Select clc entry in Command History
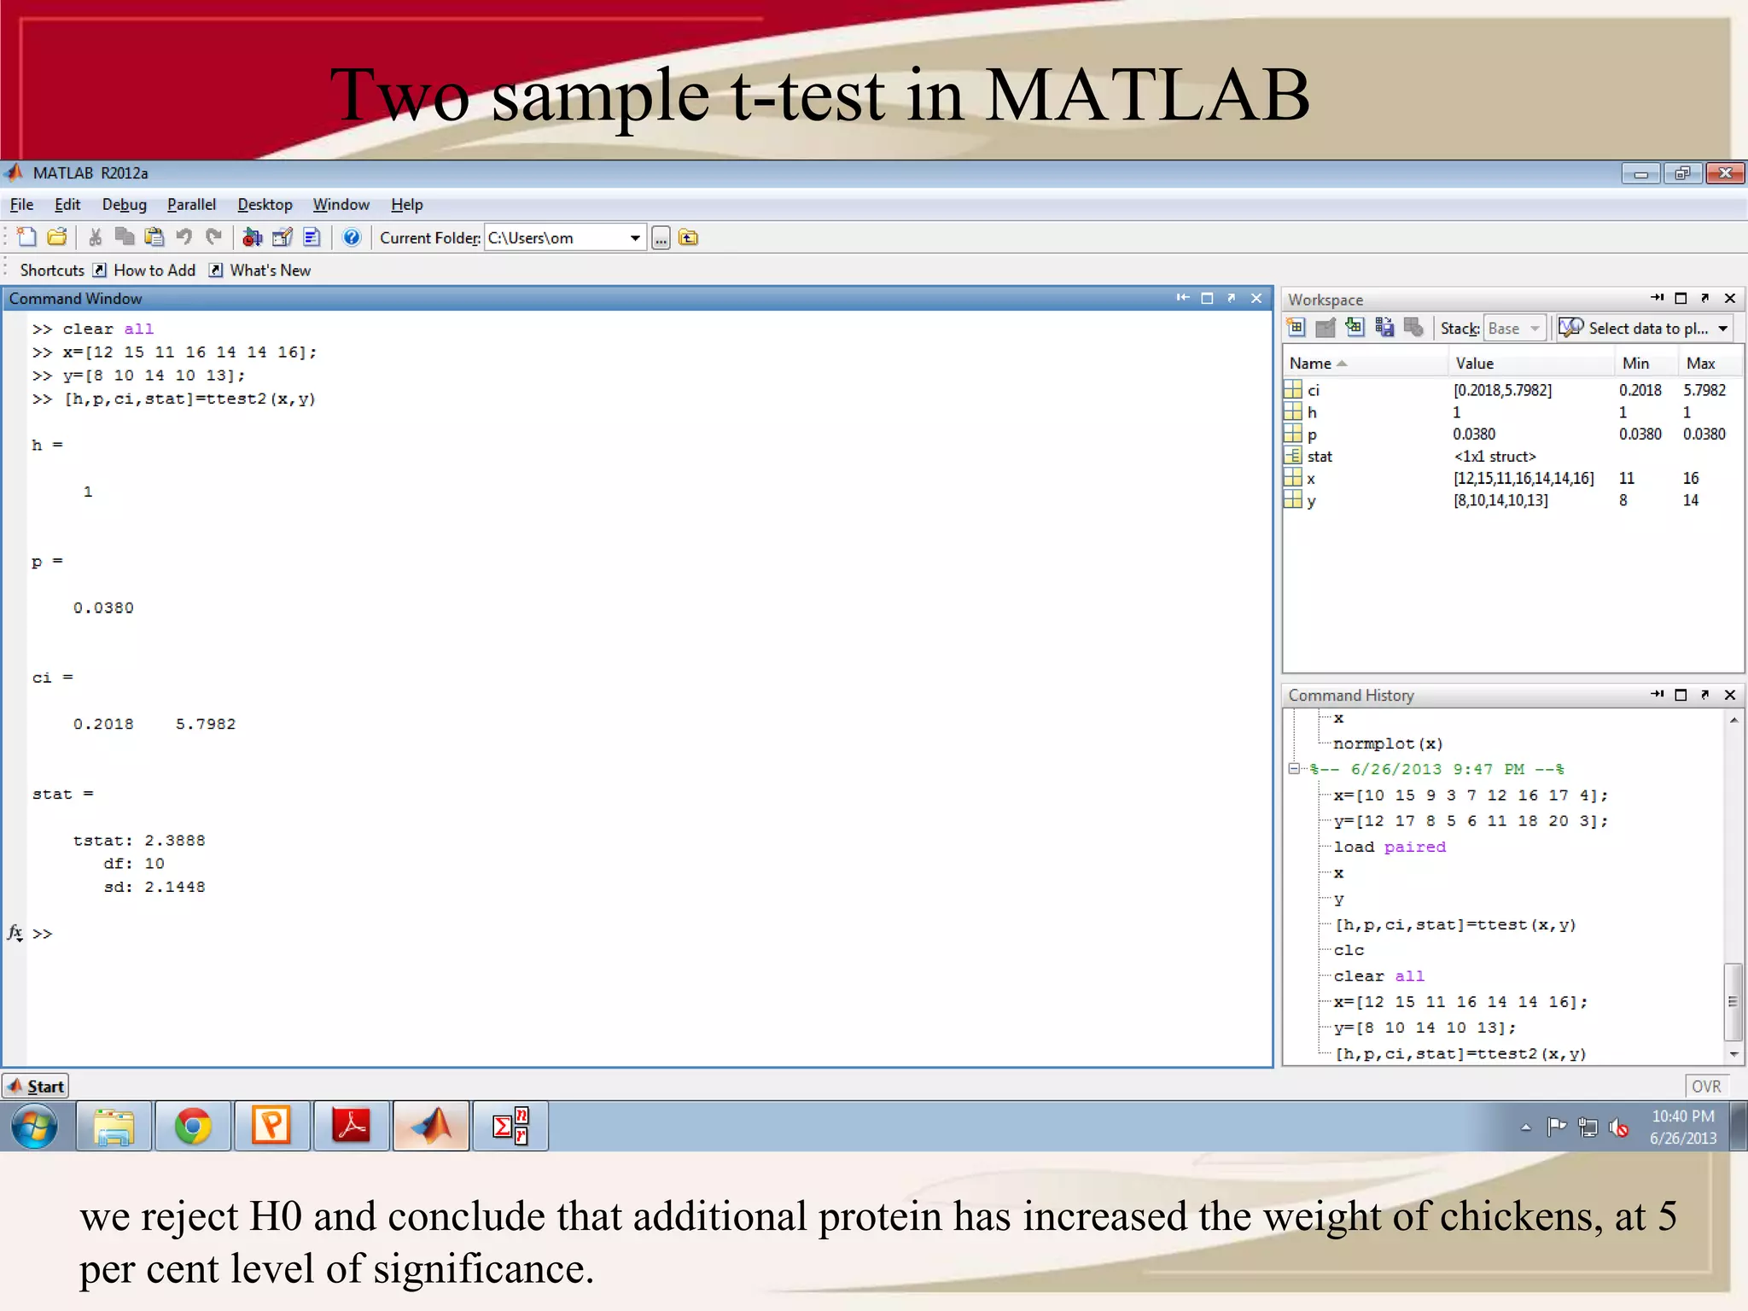 pyautogui.click(x=1349, y=951)
